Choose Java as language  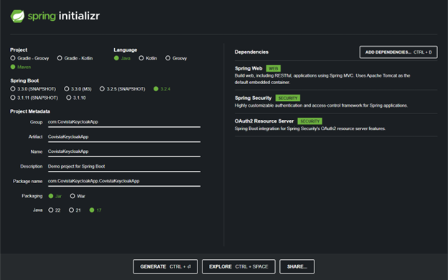tap(122, 58)
